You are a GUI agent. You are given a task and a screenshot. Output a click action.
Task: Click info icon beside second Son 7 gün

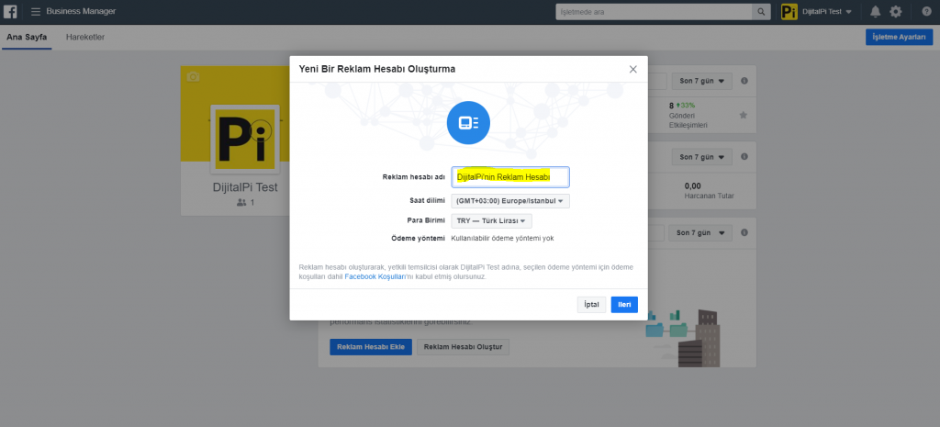(744, 156)
